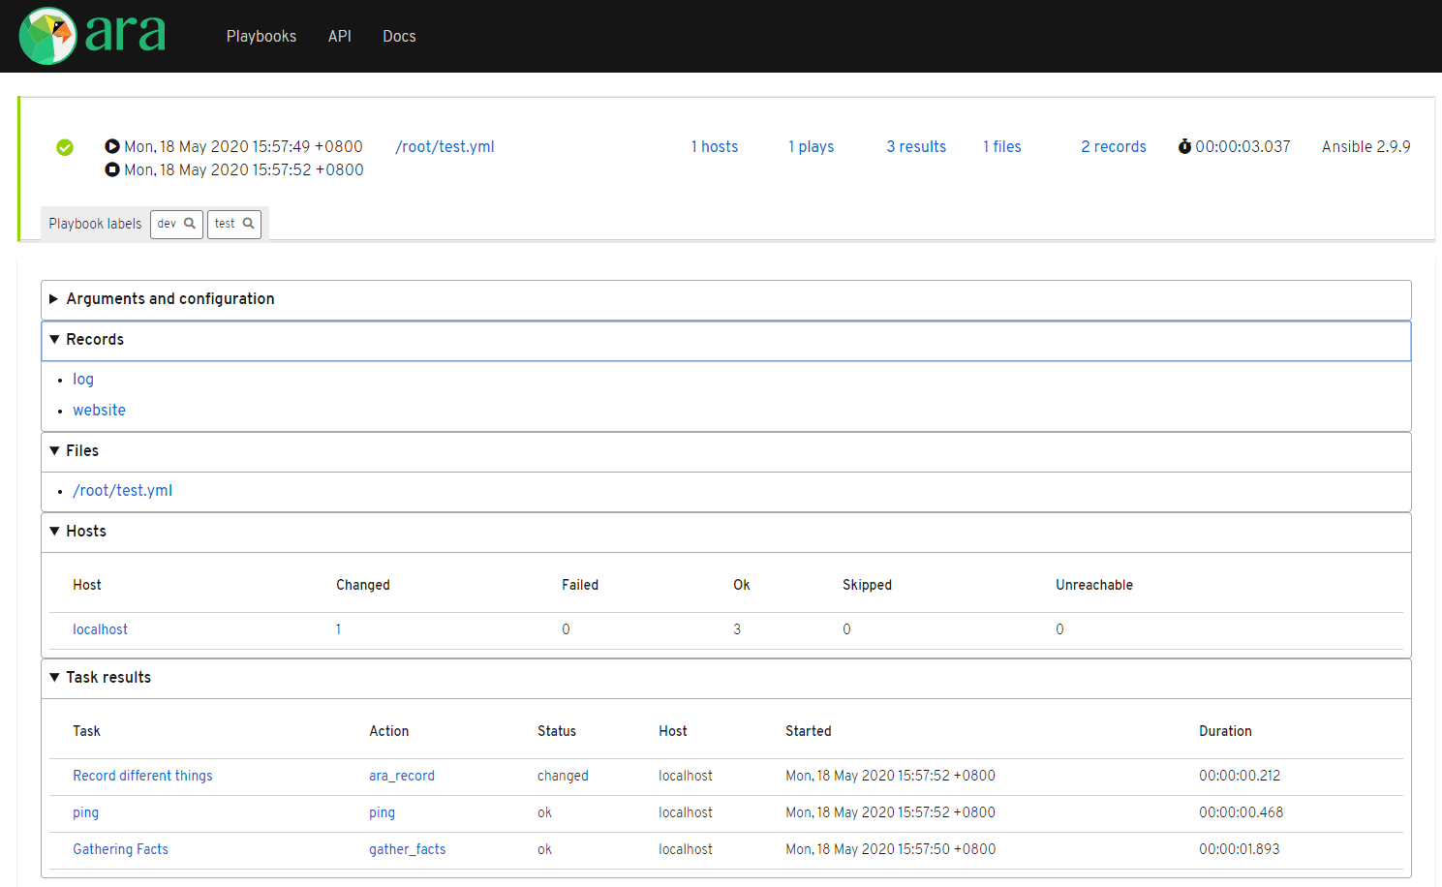Open the website record link
1442x887 pixels.
[x=99, y=411]
